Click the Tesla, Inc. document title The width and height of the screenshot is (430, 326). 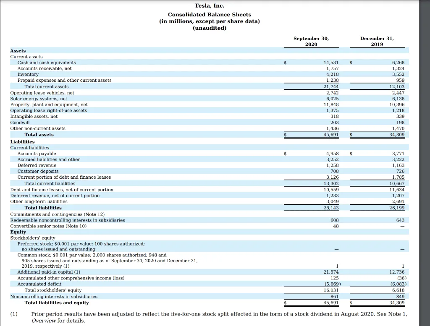pos(209,6)
